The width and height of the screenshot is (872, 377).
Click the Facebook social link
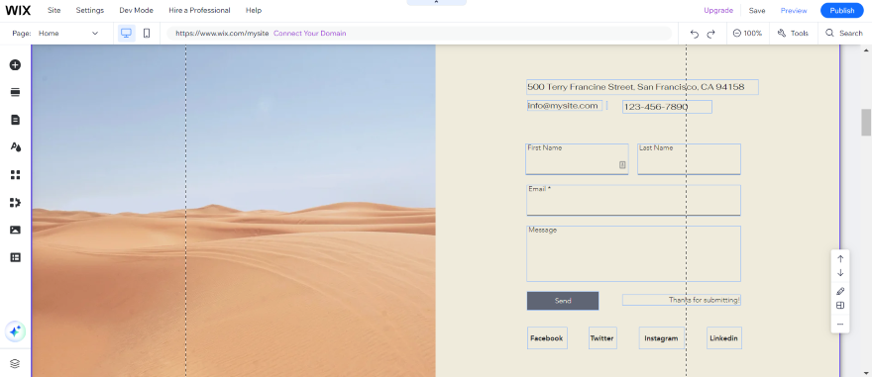coord(547,338)
